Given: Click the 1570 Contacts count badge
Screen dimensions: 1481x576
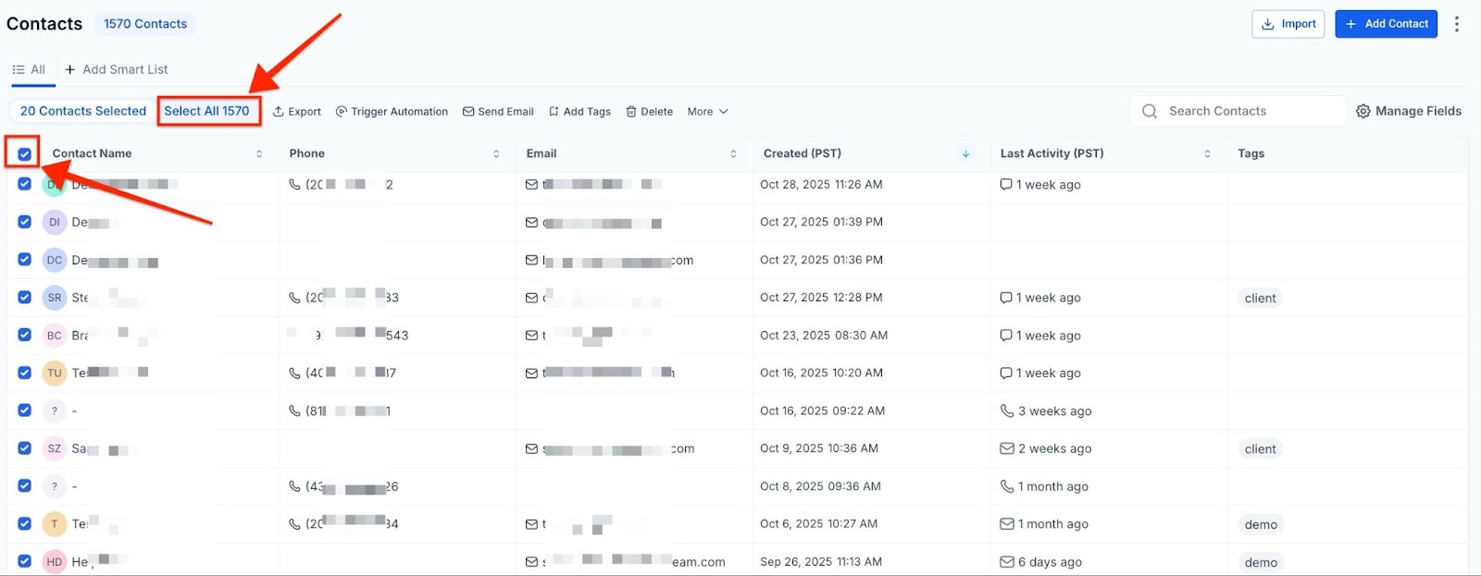Looking at the screenshot, I should 145,24.
